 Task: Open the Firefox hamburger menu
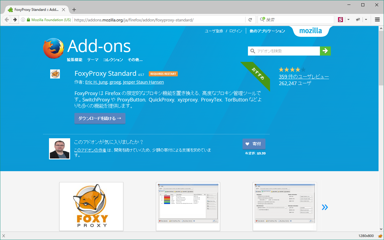click(377, 20)
